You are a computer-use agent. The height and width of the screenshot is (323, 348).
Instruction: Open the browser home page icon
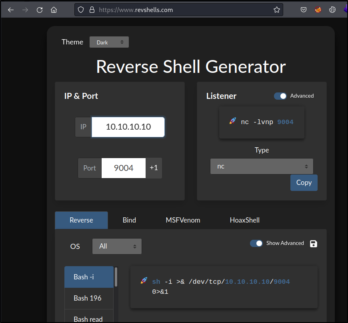click(54, 10)
